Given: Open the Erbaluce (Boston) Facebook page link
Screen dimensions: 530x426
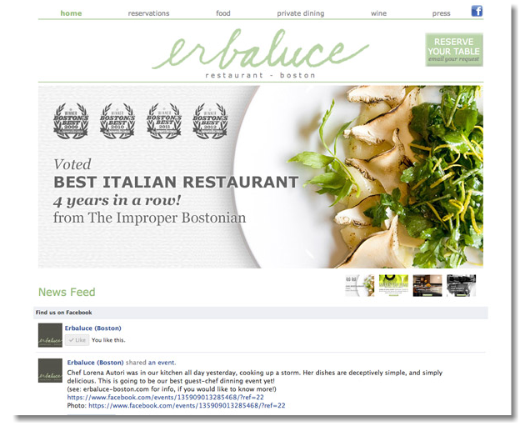Looking at the screenshot, I should (93, 328).
